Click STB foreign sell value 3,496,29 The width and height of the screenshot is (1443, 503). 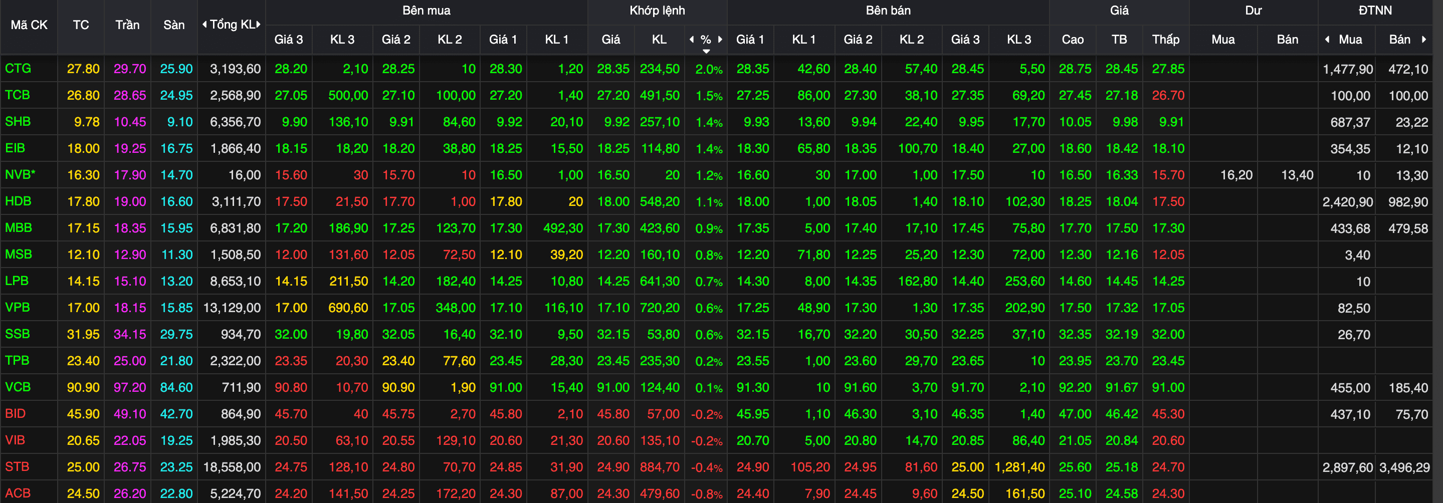pos(1404,467)
